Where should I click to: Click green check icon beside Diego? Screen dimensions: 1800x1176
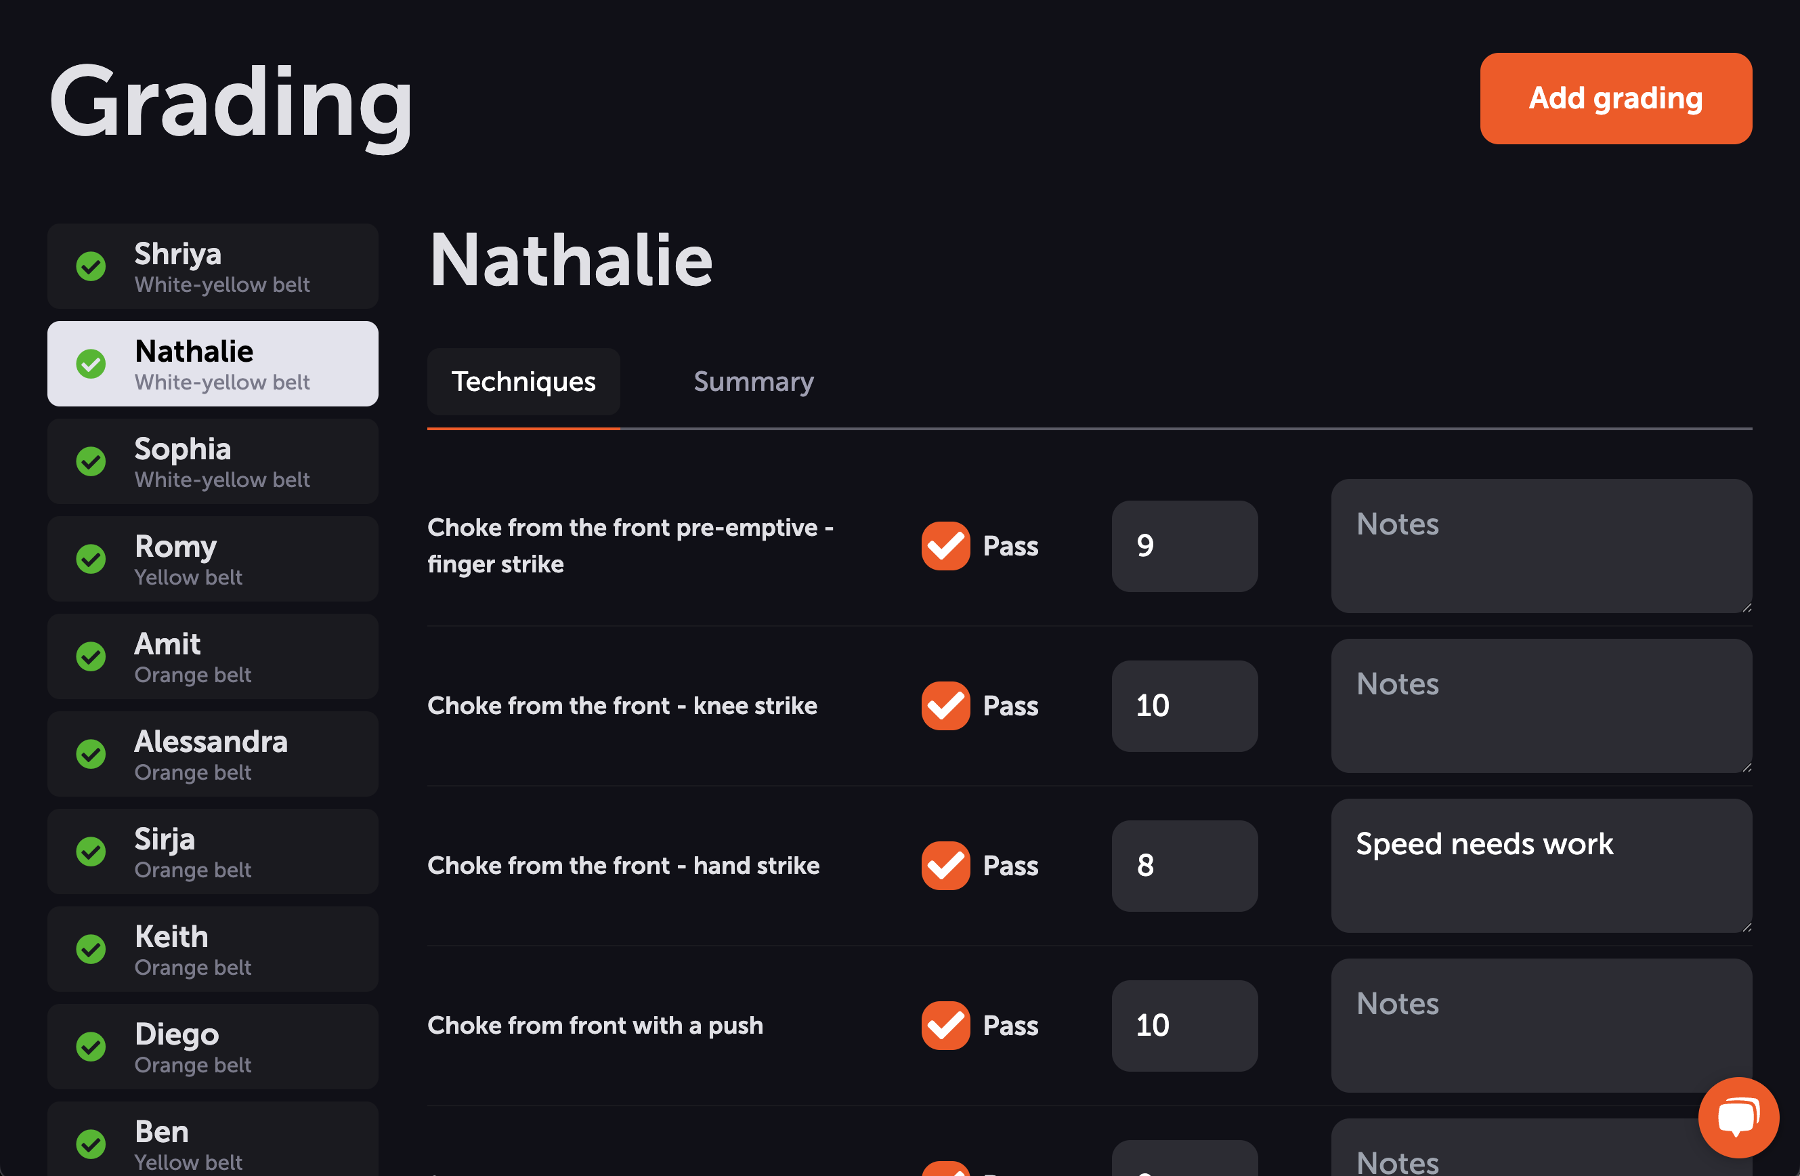(x=91, y=1047)
